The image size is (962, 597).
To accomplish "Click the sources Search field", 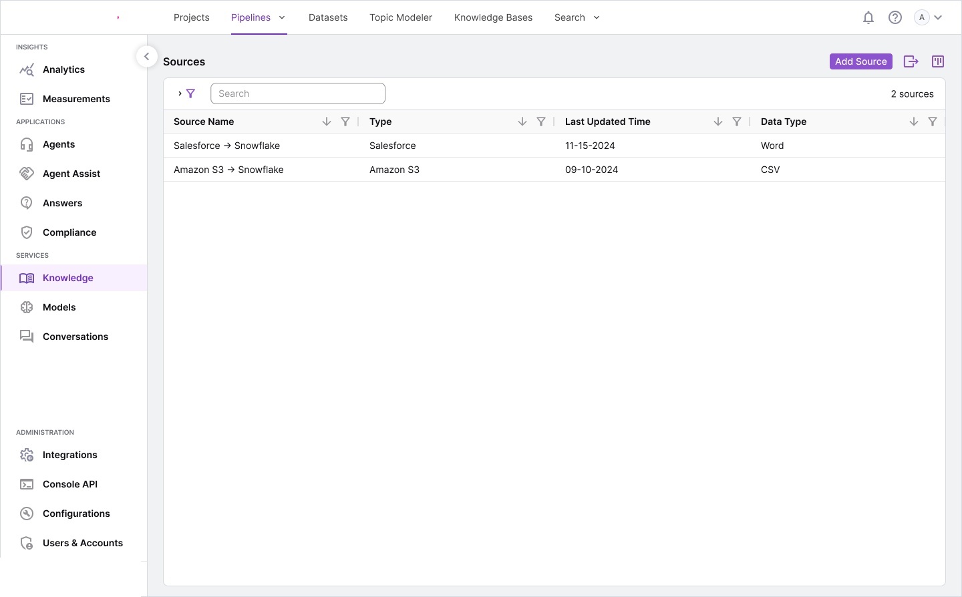I will point(298,93).
